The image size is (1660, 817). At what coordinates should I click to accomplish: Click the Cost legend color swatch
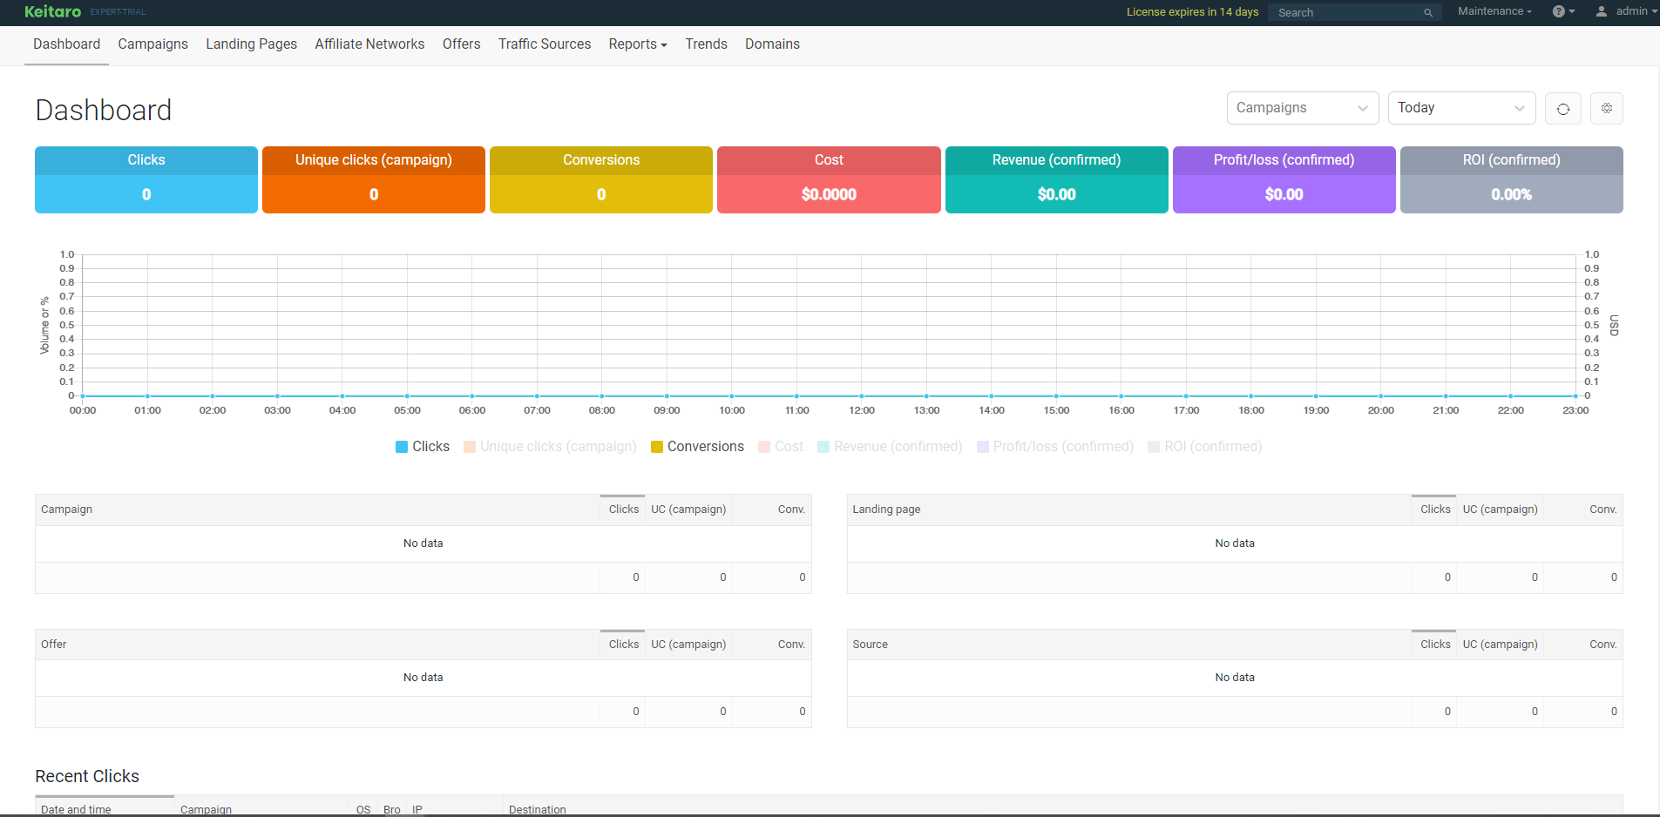(x=764, y=447)
